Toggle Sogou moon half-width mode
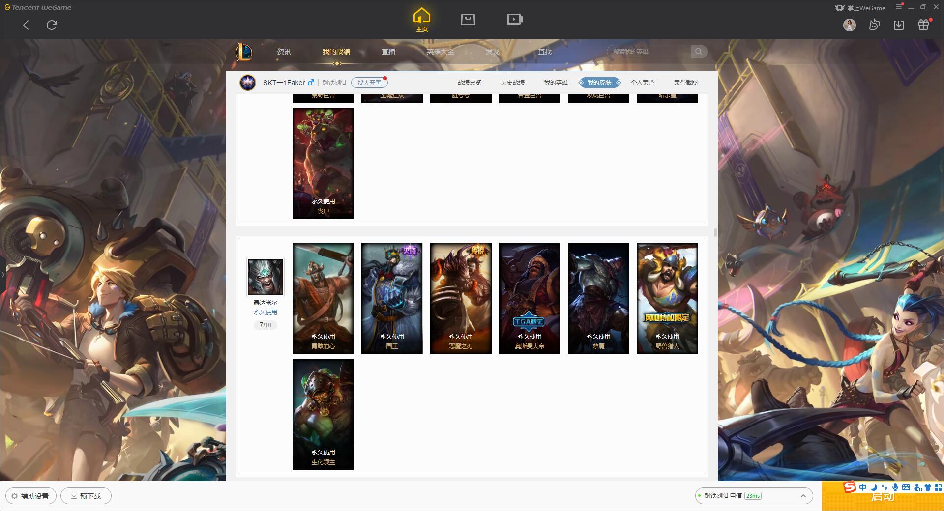944x511 pixels. click(x=874, y=487)
